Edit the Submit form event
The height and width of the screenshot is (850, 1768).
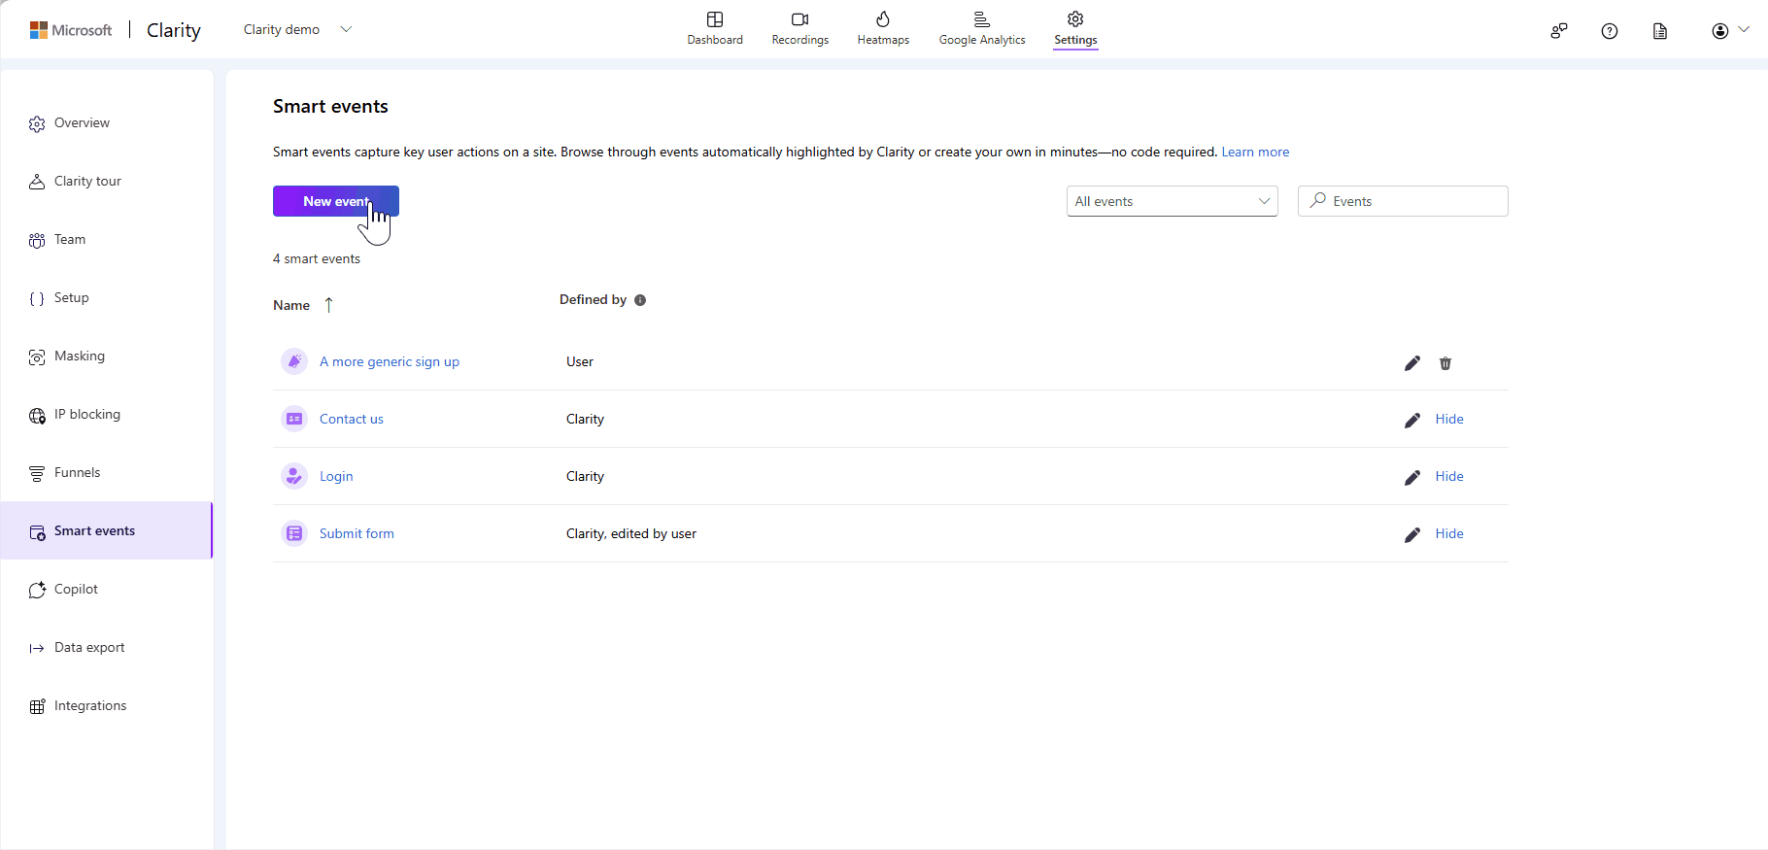coord(1412,535)
